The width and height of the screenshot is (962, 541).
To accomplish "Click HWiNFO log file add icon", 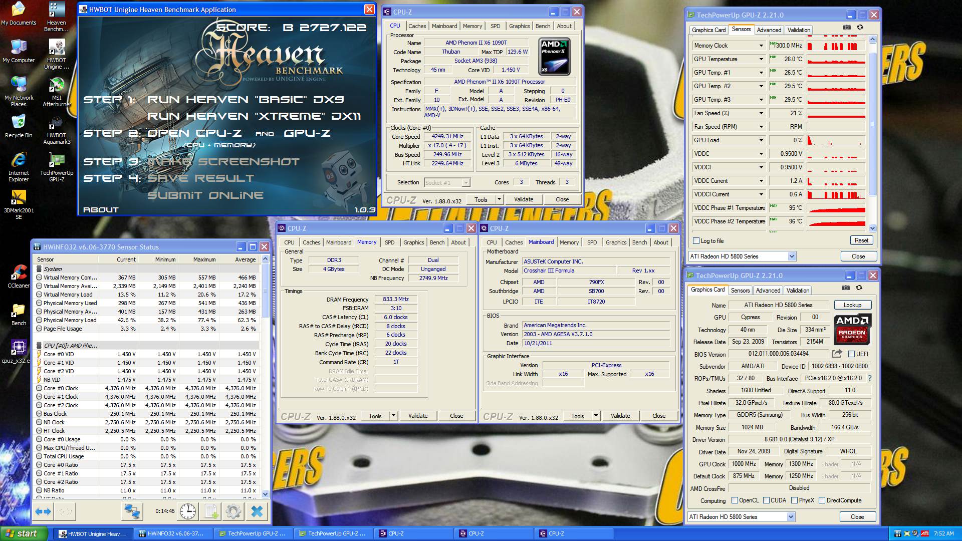I will click(x=211, y=511).
